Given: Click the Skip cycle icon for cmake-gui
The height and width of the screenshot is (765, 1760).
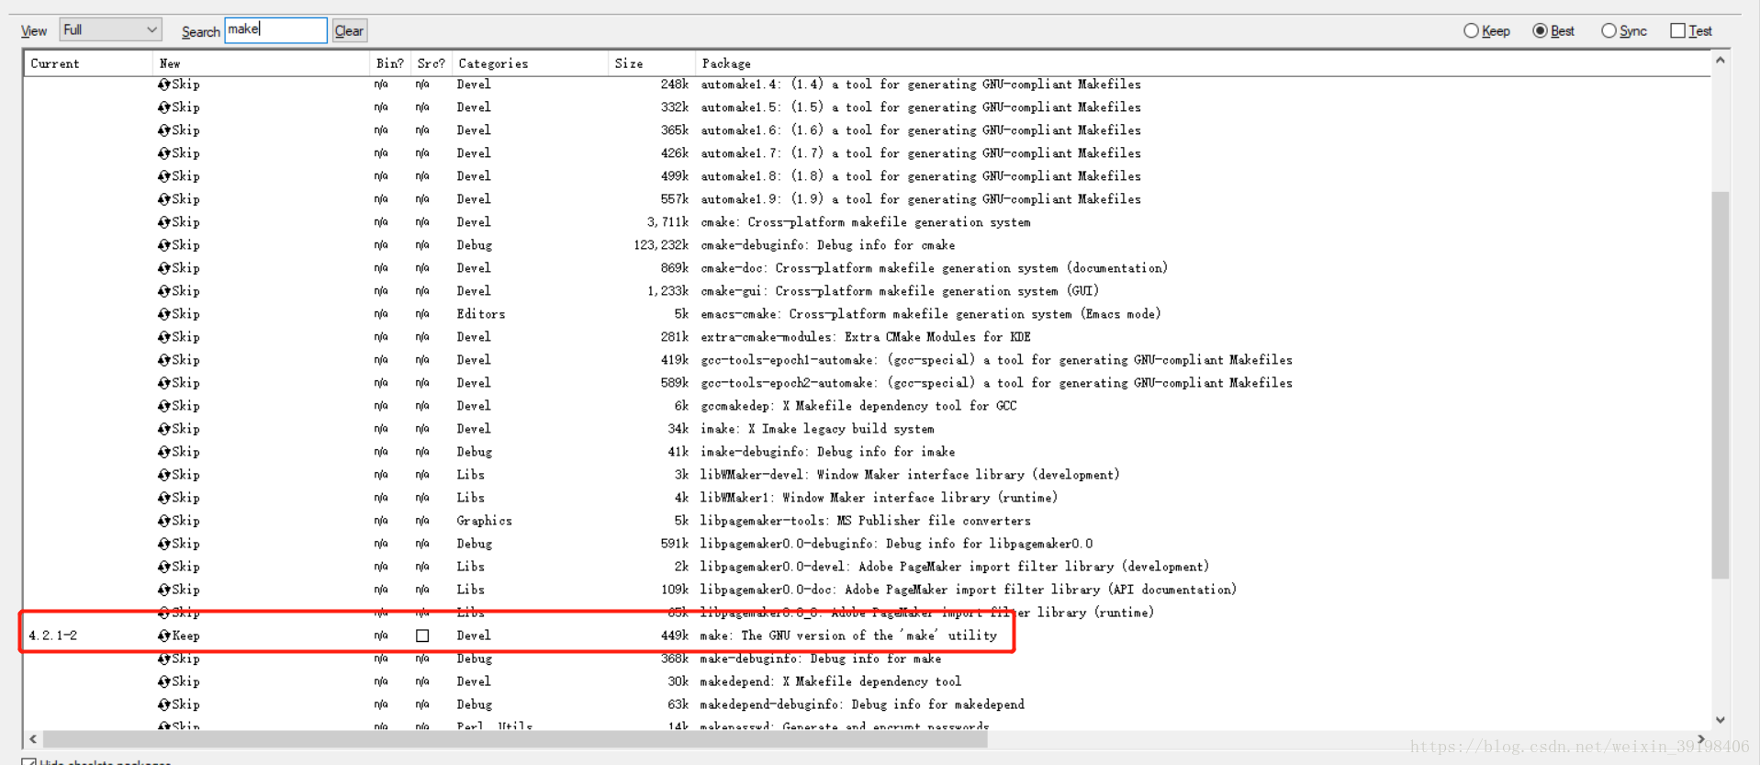Looking at the screenshot, I should [163, 291].
